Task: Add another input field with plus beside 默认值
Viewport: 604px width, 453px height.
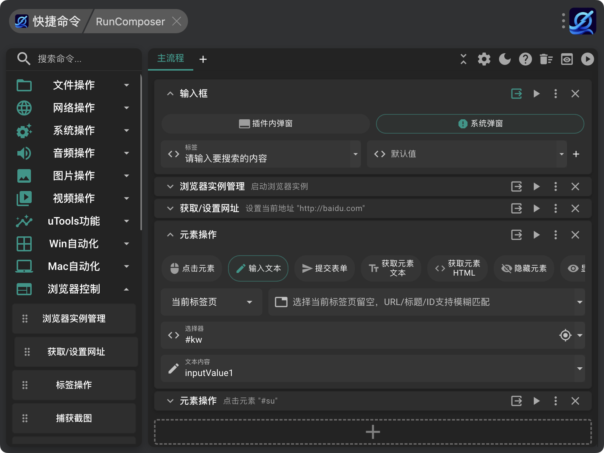Action: (x=576, y=154)
